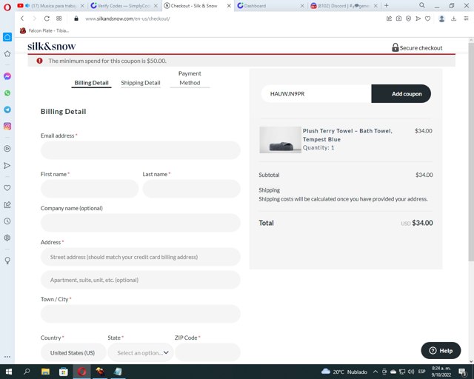This screenshot has height=379, width=474.
Task: Open sidebar lightbulb tips icon
Action: point(7,261)
